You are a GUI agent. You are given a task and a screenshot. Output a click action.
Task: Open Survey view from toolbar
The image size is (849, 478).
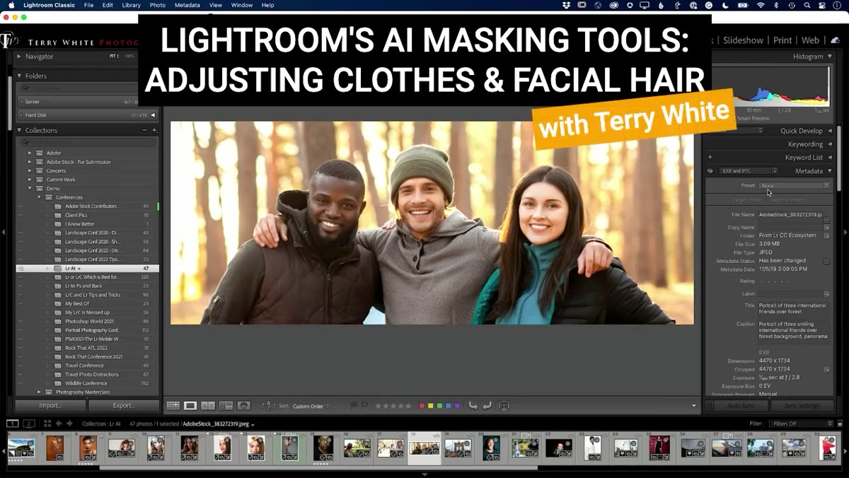pyautogui.click(x=226, y=406)
